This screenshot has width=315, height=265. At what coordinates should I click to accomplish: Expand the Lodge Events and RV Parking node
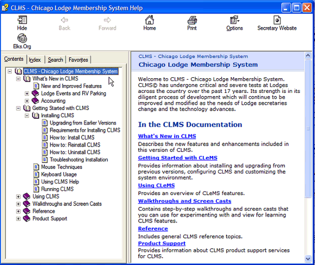click(x=27, y=93)
